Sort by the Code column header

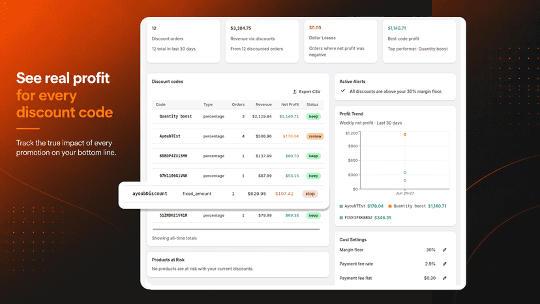[x=160, y=104]
